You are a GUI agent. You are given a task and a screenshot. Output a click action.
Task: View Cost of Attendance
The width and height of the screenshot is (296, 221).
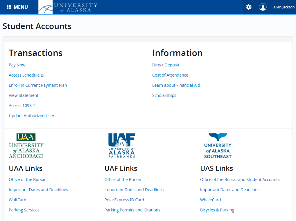point(170,75)
